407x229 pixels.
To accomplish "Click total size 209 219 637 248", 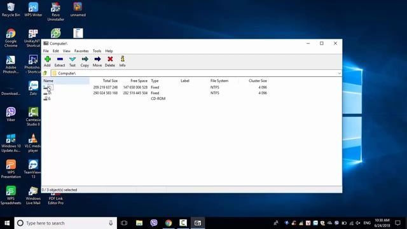I will click(x=106, y=88).
